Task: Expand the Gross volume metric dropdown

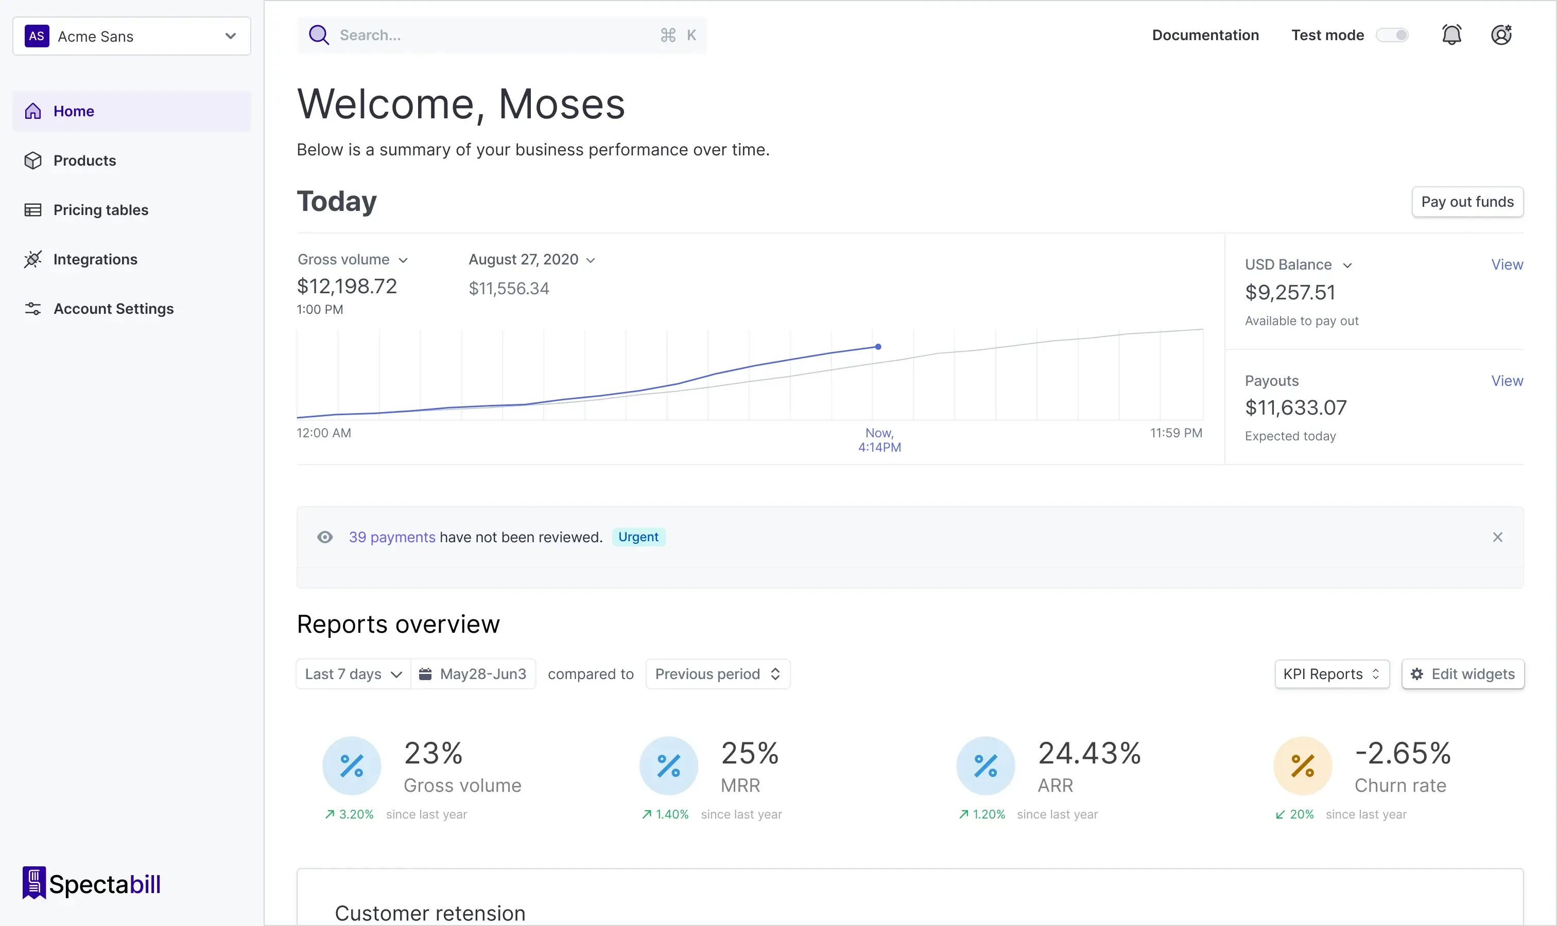Action: coord(353,260)
